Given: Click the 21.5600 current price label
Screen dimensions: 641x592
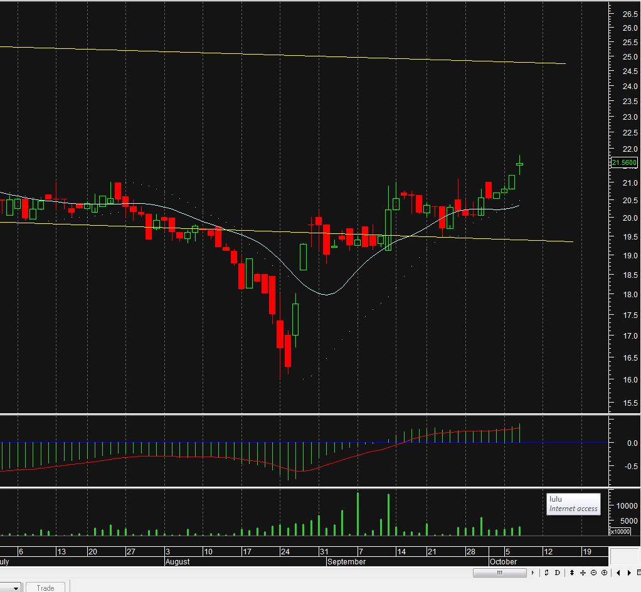Looking at the screenshot, I should click(x=624, y=162).
